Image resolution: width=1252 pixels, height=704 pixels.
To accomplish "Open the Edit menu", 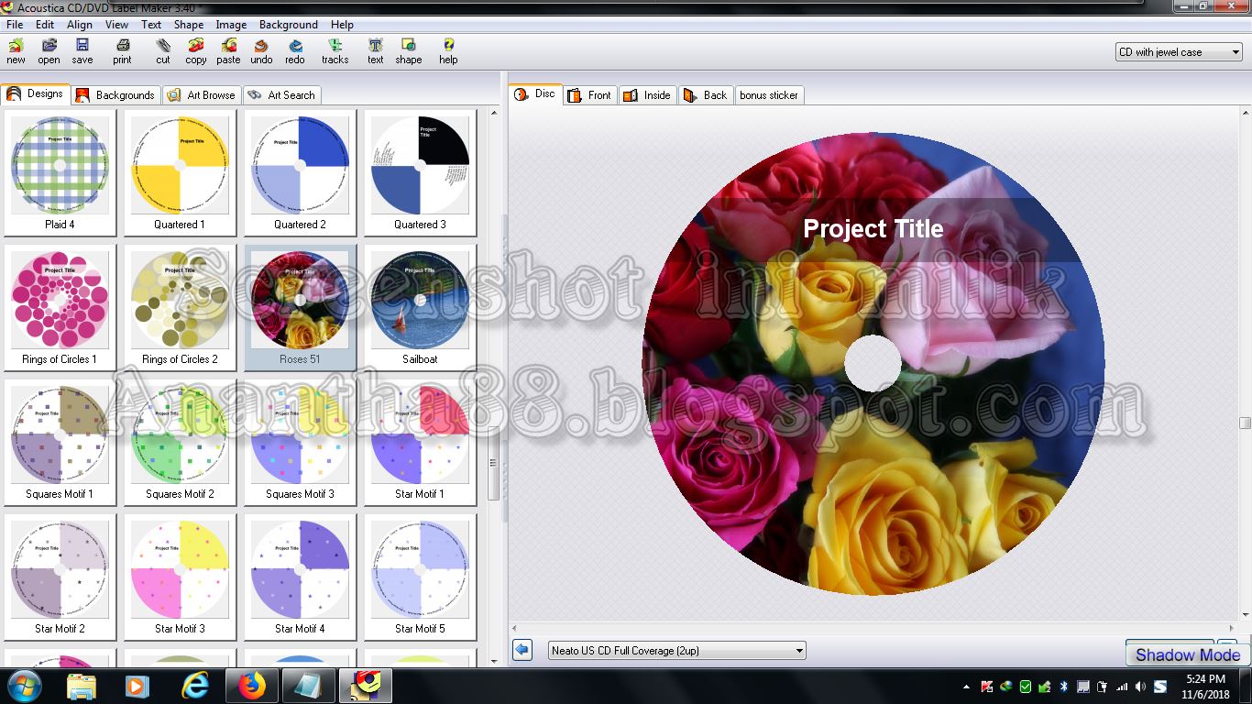I will 45,25.
